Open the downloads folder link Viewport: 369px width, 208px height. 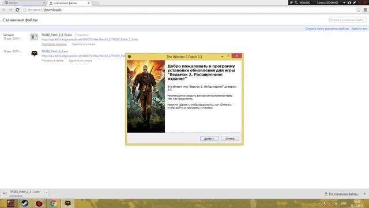coord(327,28)
